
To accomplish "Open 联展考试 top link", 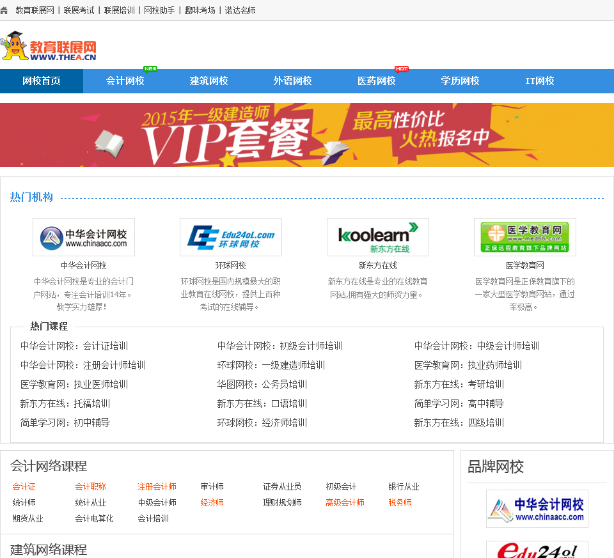I will coord(79,11).
